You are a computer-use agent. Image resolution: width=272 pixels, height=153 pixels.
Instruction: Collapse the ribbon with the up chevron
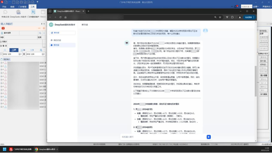tap(232, 7)
